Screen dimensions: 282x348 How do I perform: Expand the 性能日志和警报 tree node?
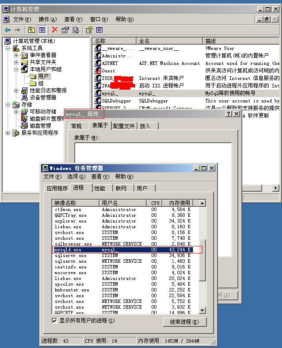tap(16, 91)
